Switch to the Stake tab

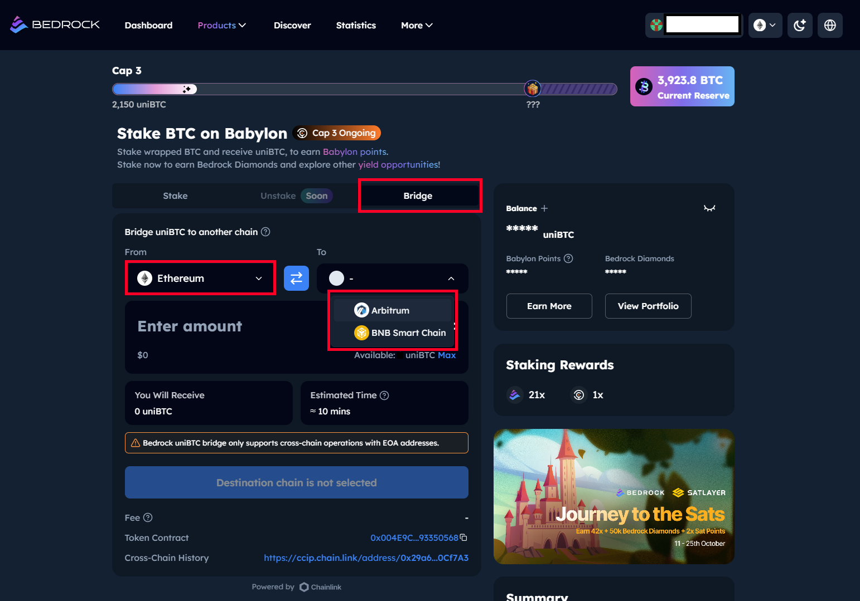coord(175,196)
